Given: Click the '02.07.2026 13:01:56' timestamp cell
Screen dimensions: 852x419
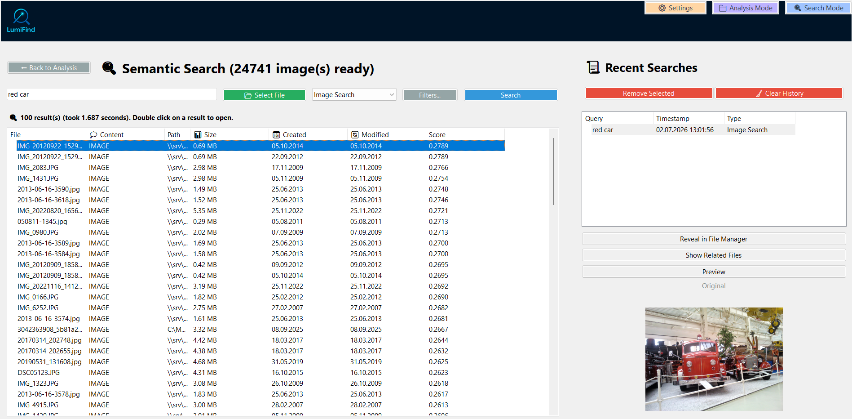Looking at the screenshot, I should click(x=685, y=130).
